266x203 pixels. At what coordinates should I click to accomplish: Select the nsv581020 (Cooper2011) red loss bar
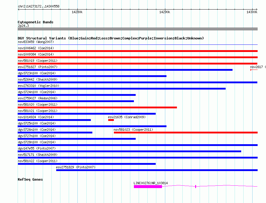[97, 107]
